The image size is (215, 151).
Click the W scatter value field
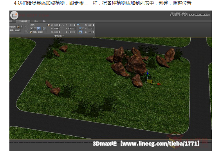click(x=56, y=32)
